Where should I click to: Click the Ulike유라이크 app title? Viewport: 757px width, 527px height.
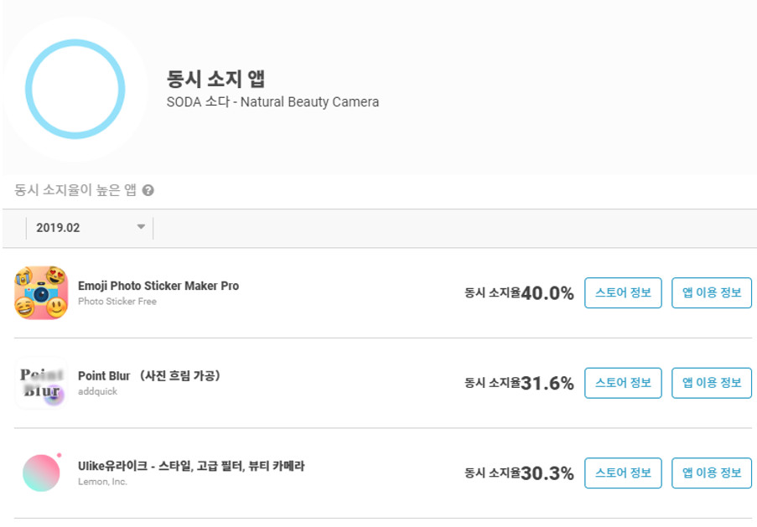[x=191, y=466]
